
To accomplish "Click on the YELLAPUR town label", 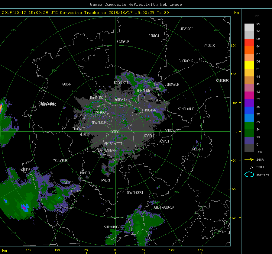I will pos(60,161).
